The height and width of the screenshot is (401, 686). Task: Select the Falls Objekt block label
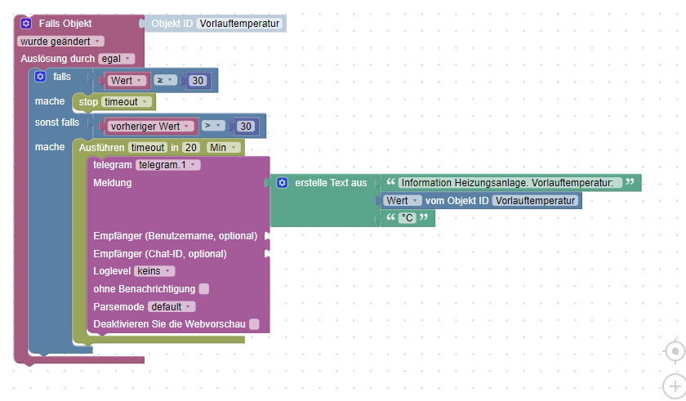tap(65, 23)
